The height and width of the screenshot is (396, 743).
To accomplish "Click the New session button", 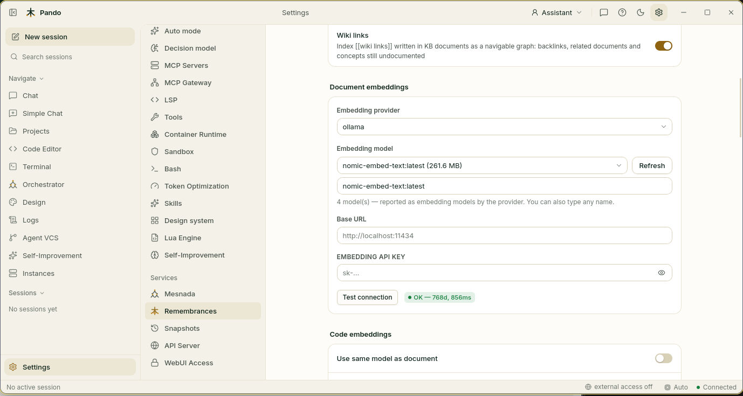I will [70, 37].
